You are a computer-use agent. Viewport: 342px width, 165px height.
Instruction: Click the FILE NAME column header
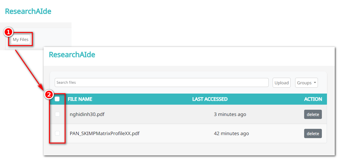pos(80,99)
